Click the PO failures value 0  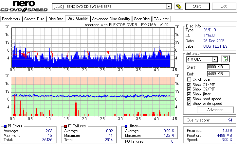[x=172, y=141]
